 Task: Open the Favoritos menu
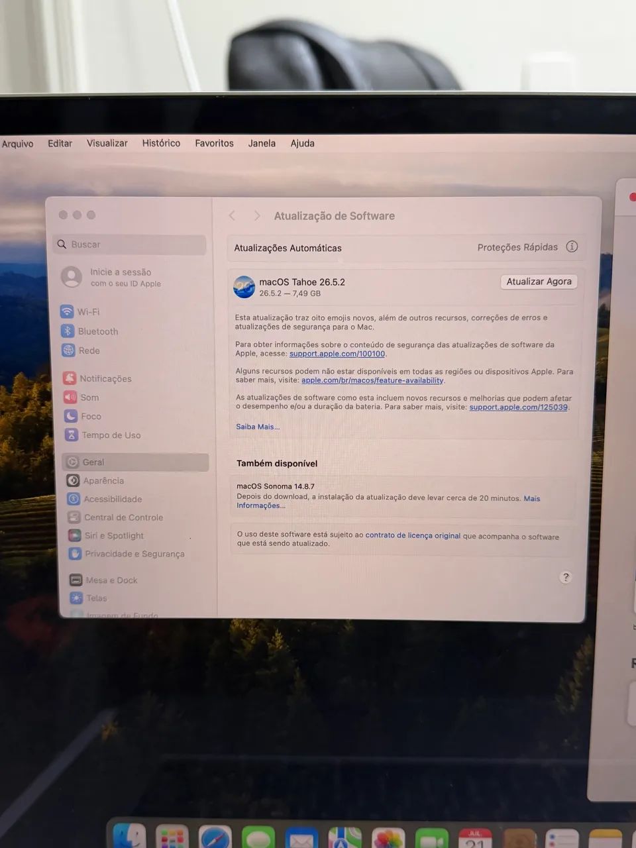tap(214, 143)
